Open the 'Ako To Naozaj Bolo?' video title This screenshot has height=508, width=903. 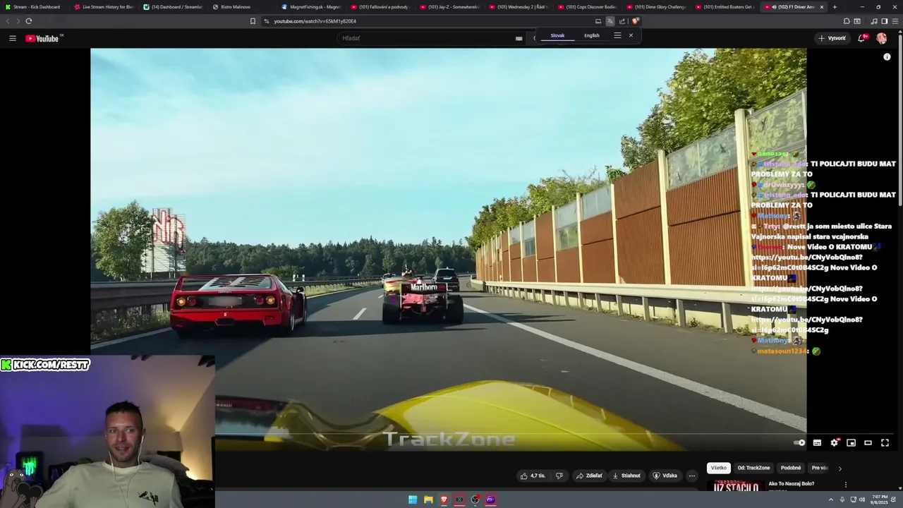point(791,484)
